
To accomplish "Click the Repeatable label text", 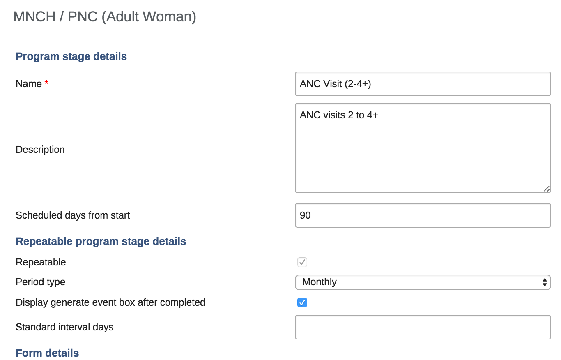I will click(x=41, y=262).
